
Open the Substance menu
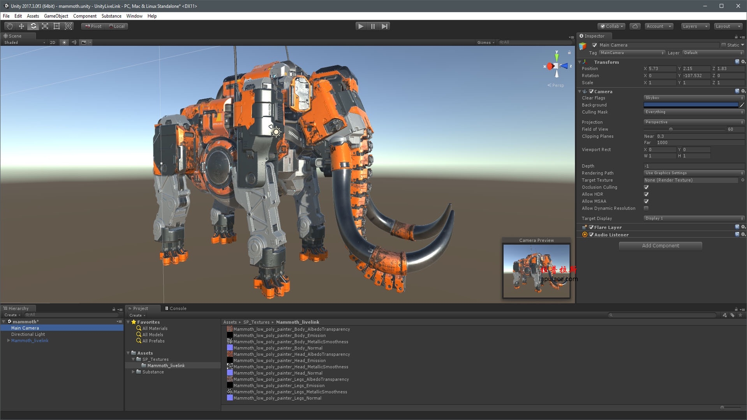111,16
